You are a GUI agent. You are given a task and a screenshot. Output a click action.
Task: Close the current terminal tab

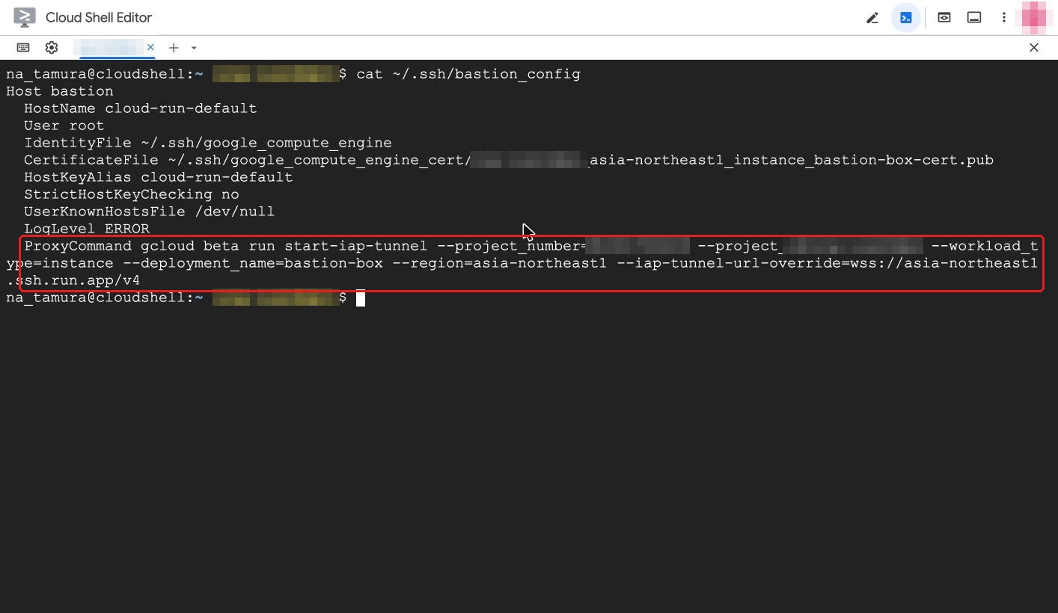[150, 47]
